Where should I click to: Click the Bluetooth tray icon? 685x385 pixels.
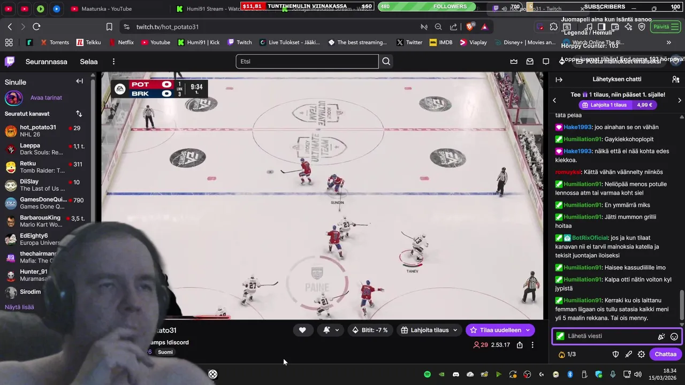pyautogui.click(x=570, y=374)
